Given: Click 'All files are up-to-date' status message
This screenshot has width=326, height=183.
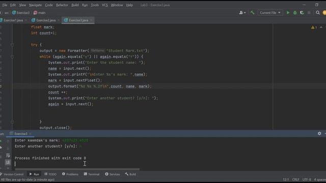Looking at the screenshot, I should (28, 179).
